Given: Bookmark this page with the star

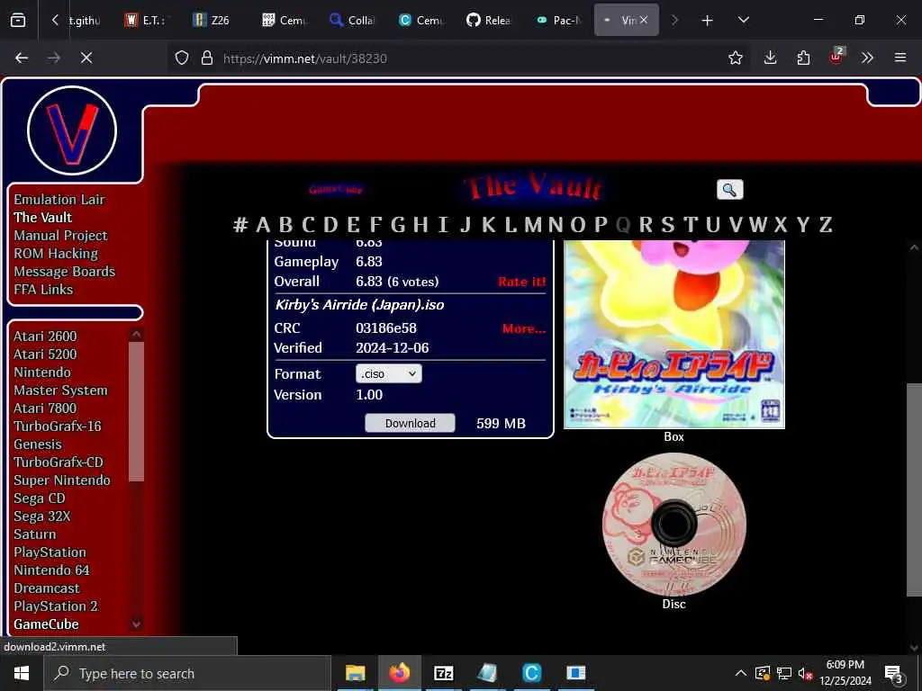Looking at the screenshot, I should coord(735,58).
